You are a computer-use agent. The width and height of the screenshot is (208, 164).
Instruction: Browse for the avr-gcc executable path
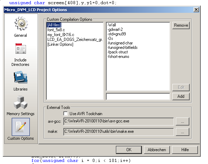coord(182,121)
